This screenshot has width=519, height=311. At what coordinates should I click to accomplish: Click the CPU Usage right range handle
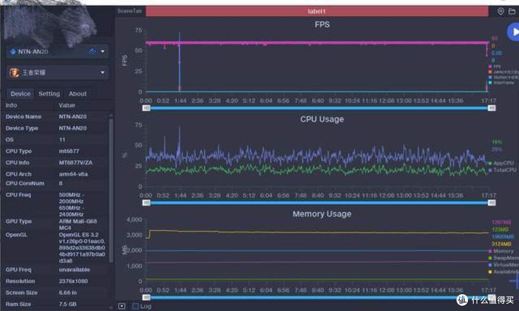492,203
